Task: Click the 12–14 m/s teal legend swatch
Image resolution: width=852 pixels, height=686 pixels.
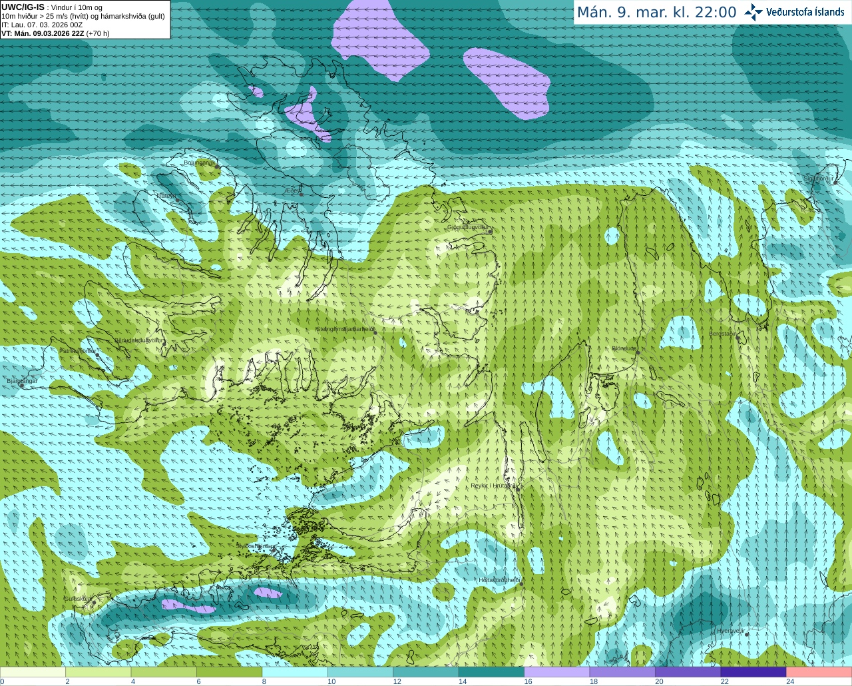Action: [x=426, y=672]
